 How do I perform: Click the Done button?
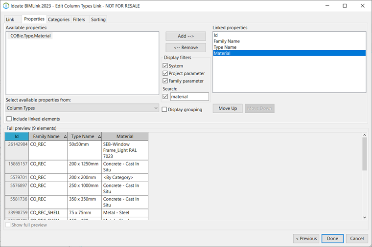(x=332, y=239)
